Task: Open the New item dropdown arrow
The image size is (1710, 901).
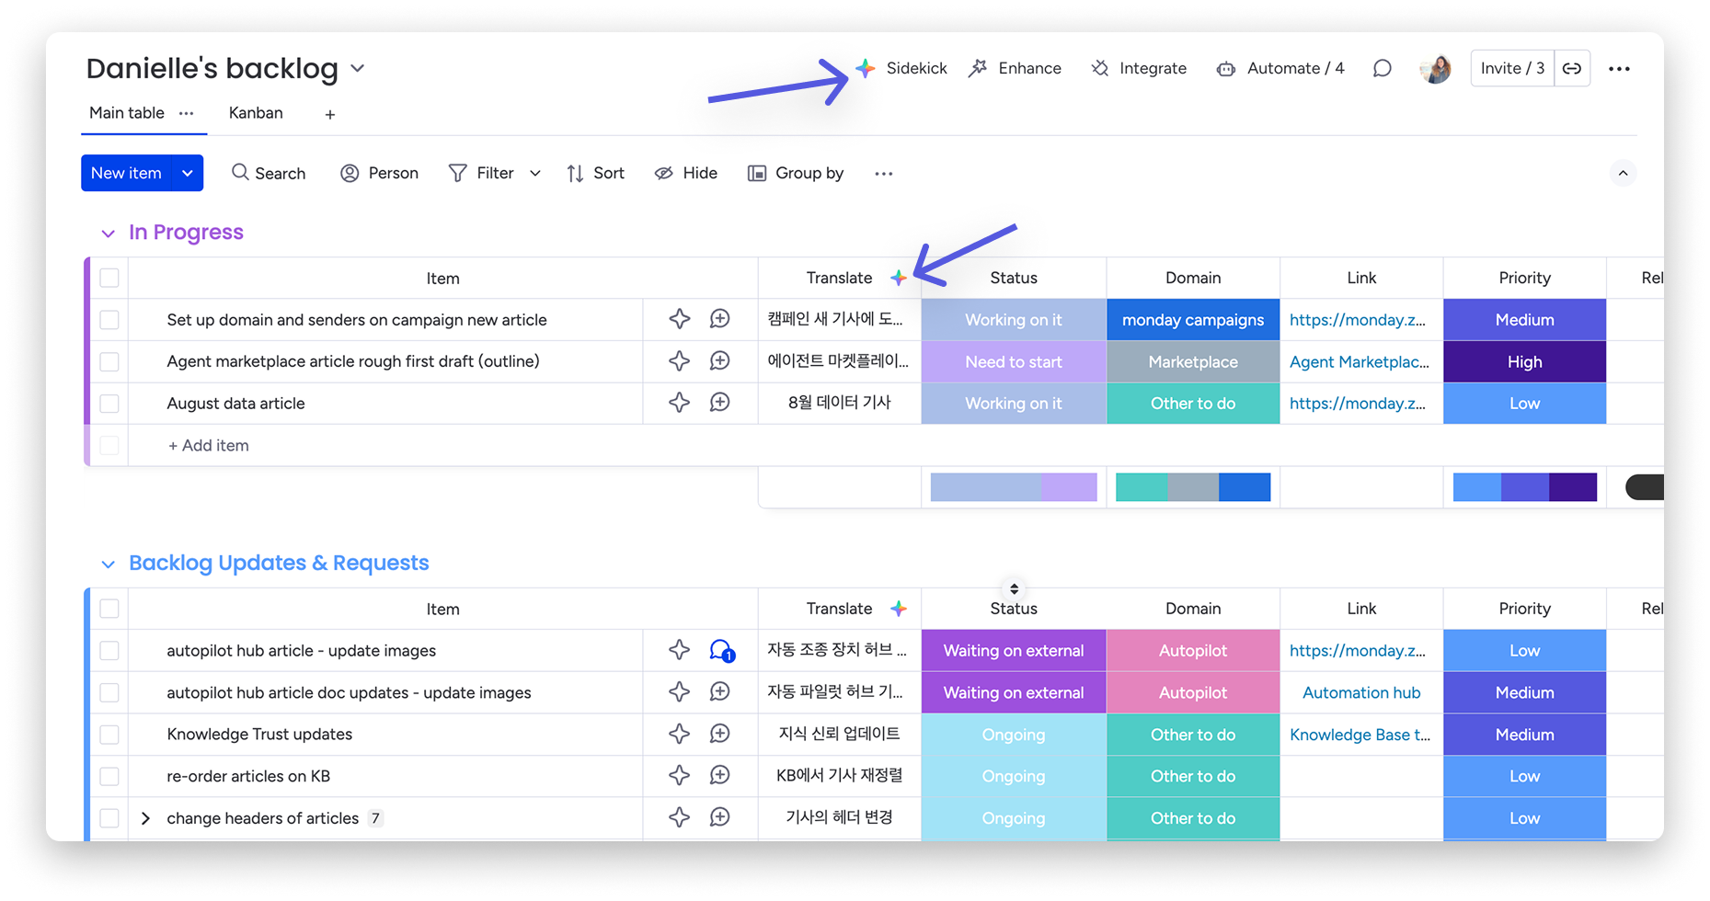Action: 188,173
